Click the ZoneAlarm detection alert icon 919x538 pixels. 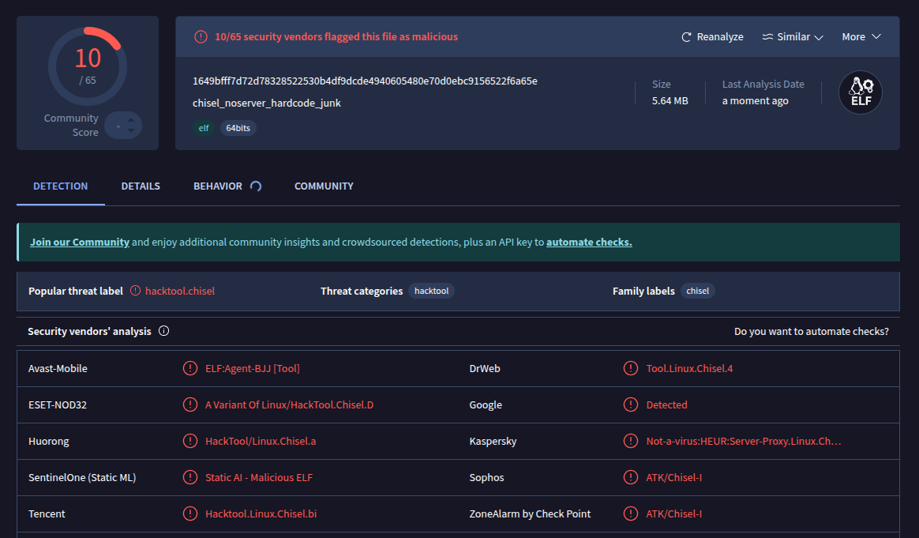click(x=631, y=514)
